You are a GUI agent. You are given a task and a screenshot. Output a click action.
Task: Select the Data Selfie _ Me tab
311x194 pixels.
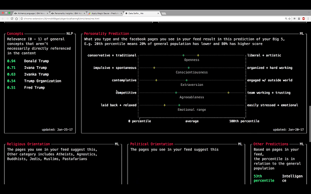point(142,13)
